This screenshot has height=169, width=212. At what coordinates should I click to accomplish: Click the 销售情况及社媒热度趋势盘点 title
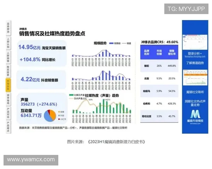coord(52,33)
